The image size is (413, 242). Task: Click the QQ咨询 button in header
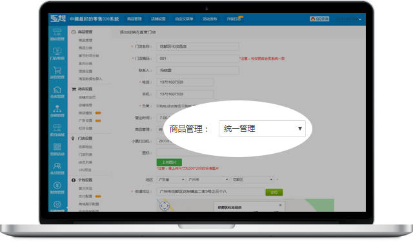pos(319,19)
